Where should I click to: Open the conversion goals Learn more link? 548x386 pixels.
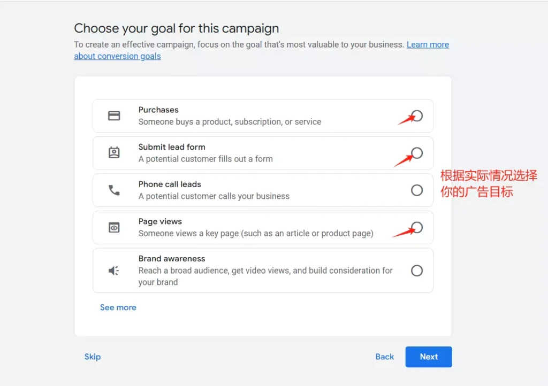pyautogui.click(x=428, y=44)
